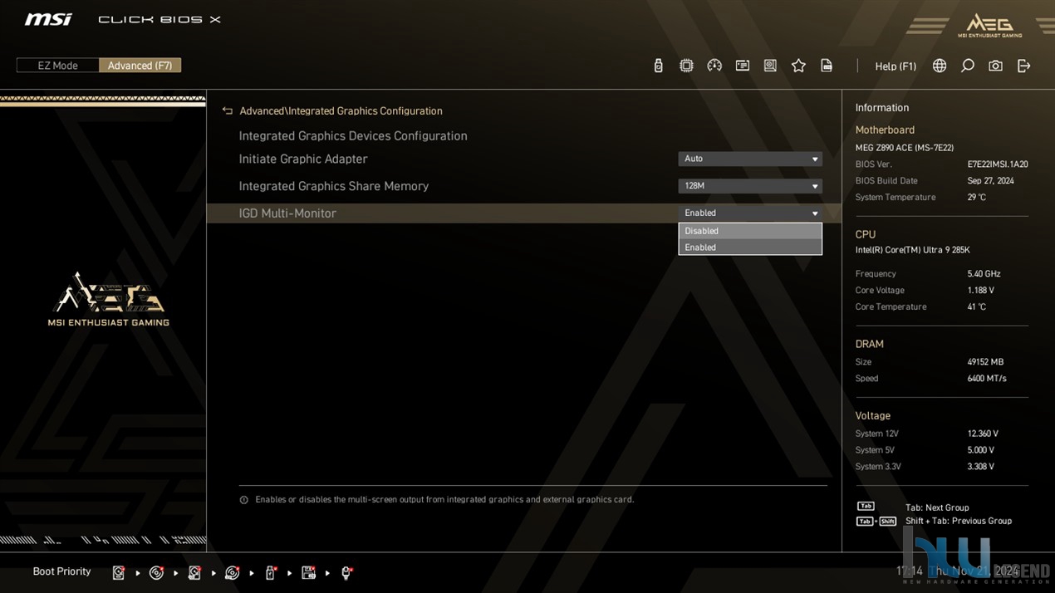Image resolution: width=1055 pixels, height=593 pixels.
Task: Open the USB M-Flash icon
Action: [658, 66]
